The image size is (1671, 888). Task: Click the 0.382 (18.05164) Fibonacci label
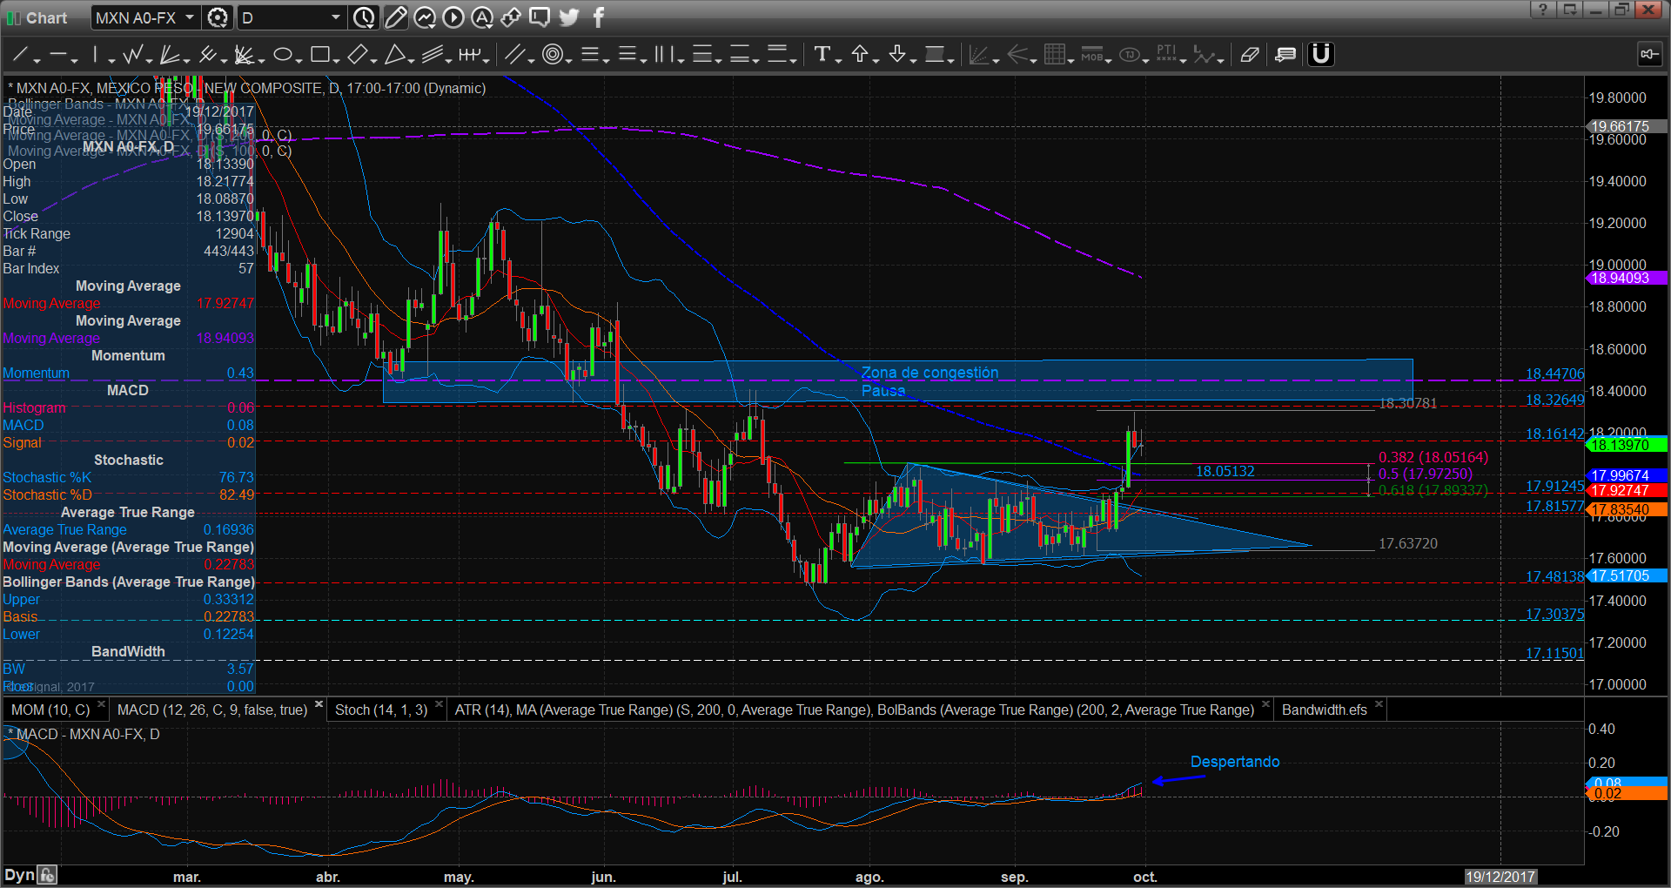point(1433,457)
